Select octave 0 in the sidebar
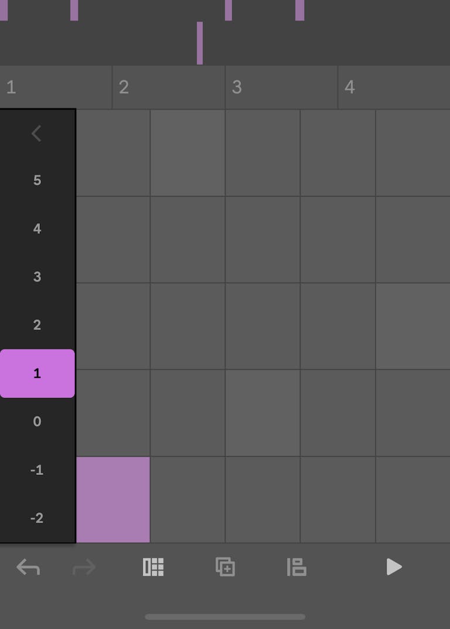 pos(37,421)
